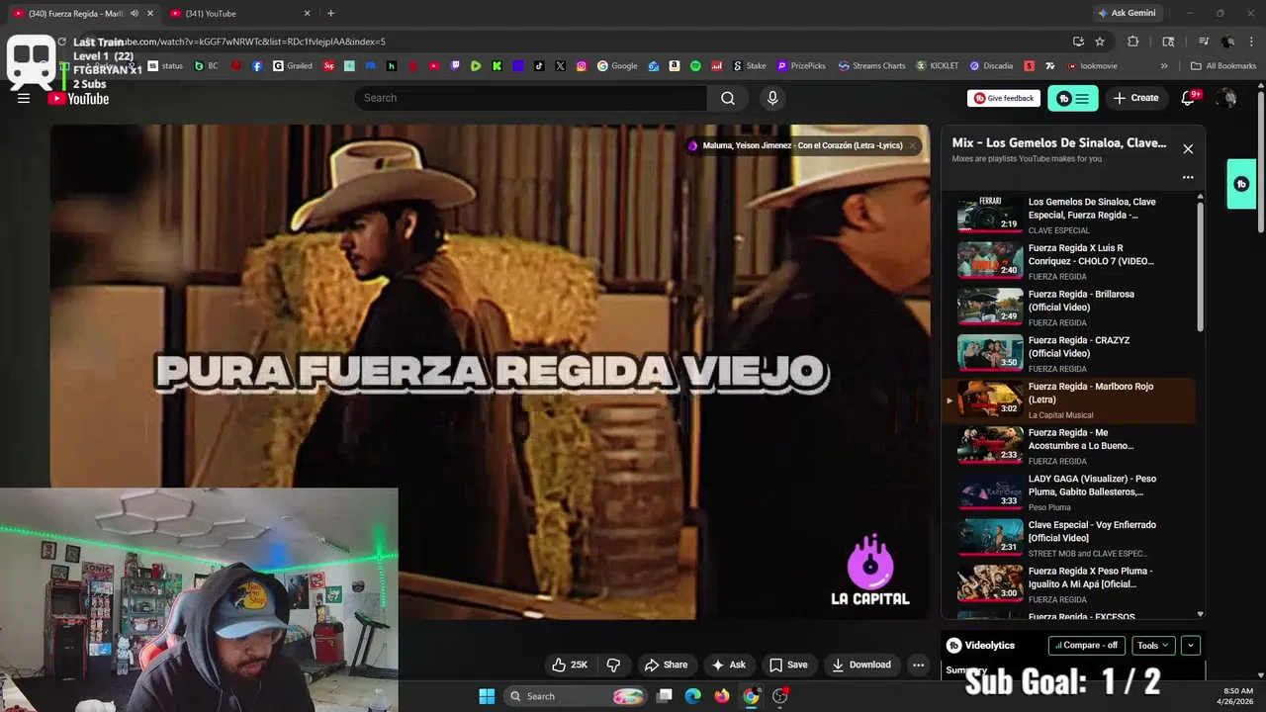1266x712 pixels.
Task: Open the Instagram bookmark
Action: (x=582, y=66)
